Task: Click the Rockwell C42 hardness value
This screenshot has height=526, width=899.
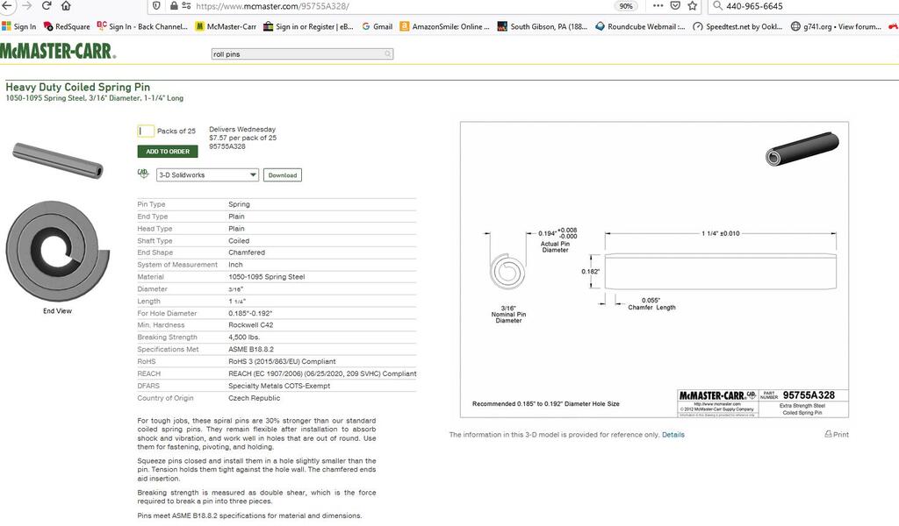Action: click(250, 324)
